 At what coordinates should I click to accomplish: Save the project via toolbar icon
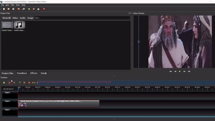[x=13, y=9]
